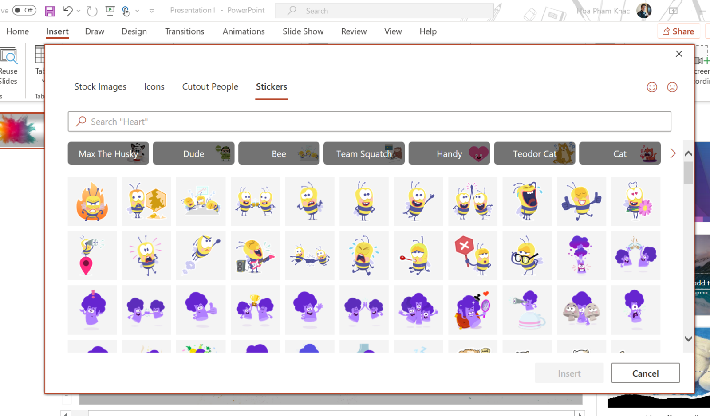Choose the bee playing guitar sticker
710x416 pixels.
255,255
